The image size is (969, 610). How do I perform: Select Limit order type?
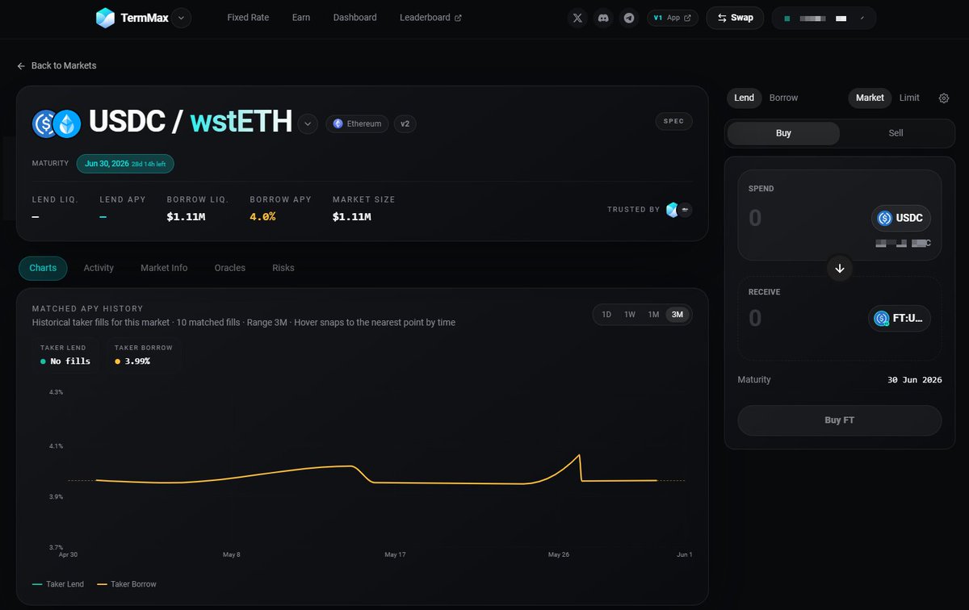pyautogui.click(x=909, y=98)
